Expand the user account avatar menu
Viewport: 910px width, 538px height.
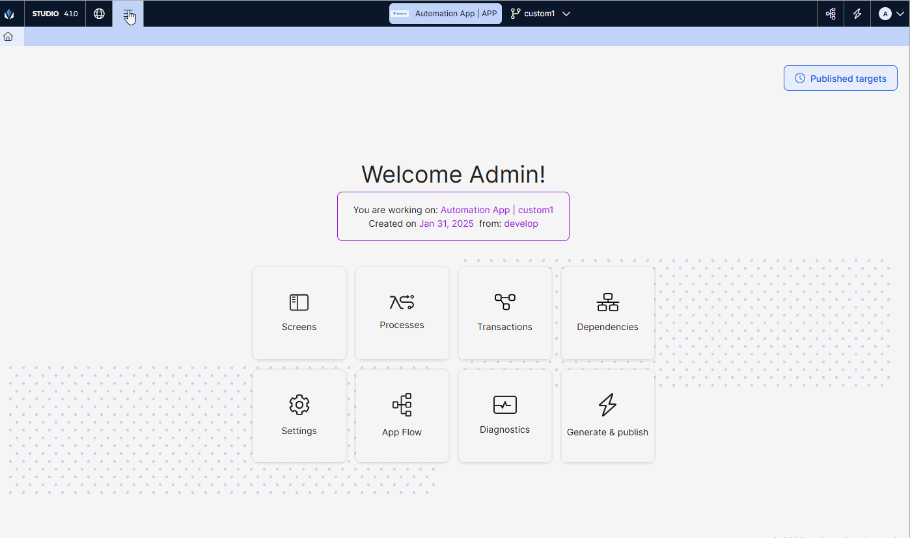coord(890,14)
